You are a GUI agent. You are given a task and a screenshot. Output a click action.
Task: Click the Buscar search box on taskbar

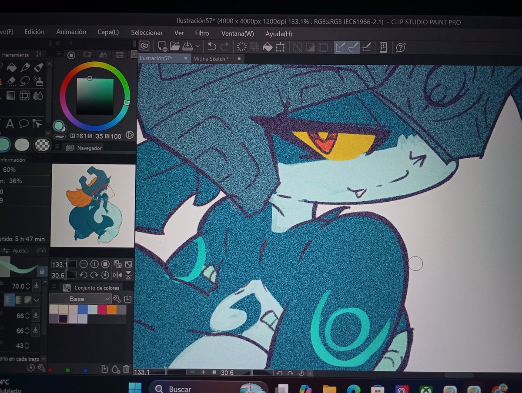208,388
